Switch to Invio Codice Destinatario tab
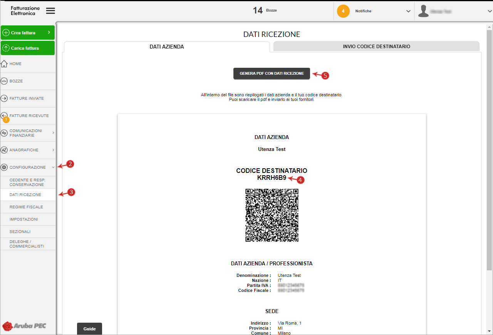 pos(376,46)
